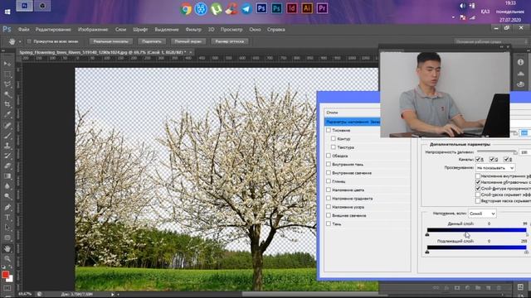This screenshot has height=298, width=531.
Task: Enable the Тиснение layer style
Action: [329, 130]
